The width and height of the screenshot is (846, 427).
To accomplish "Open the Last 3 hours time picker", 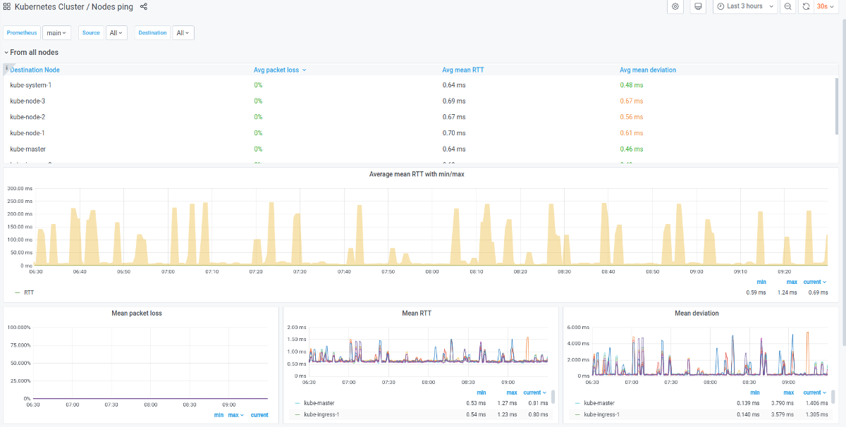I will click(745, 6).
